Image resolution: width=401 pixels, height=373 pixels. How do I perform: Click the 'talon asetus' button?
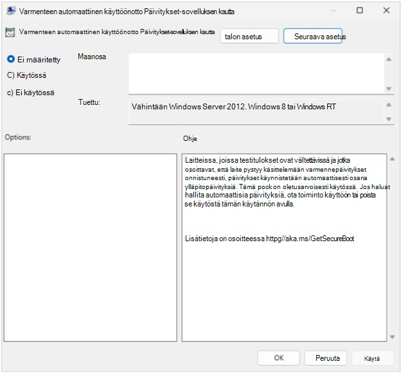pos(249,37)
